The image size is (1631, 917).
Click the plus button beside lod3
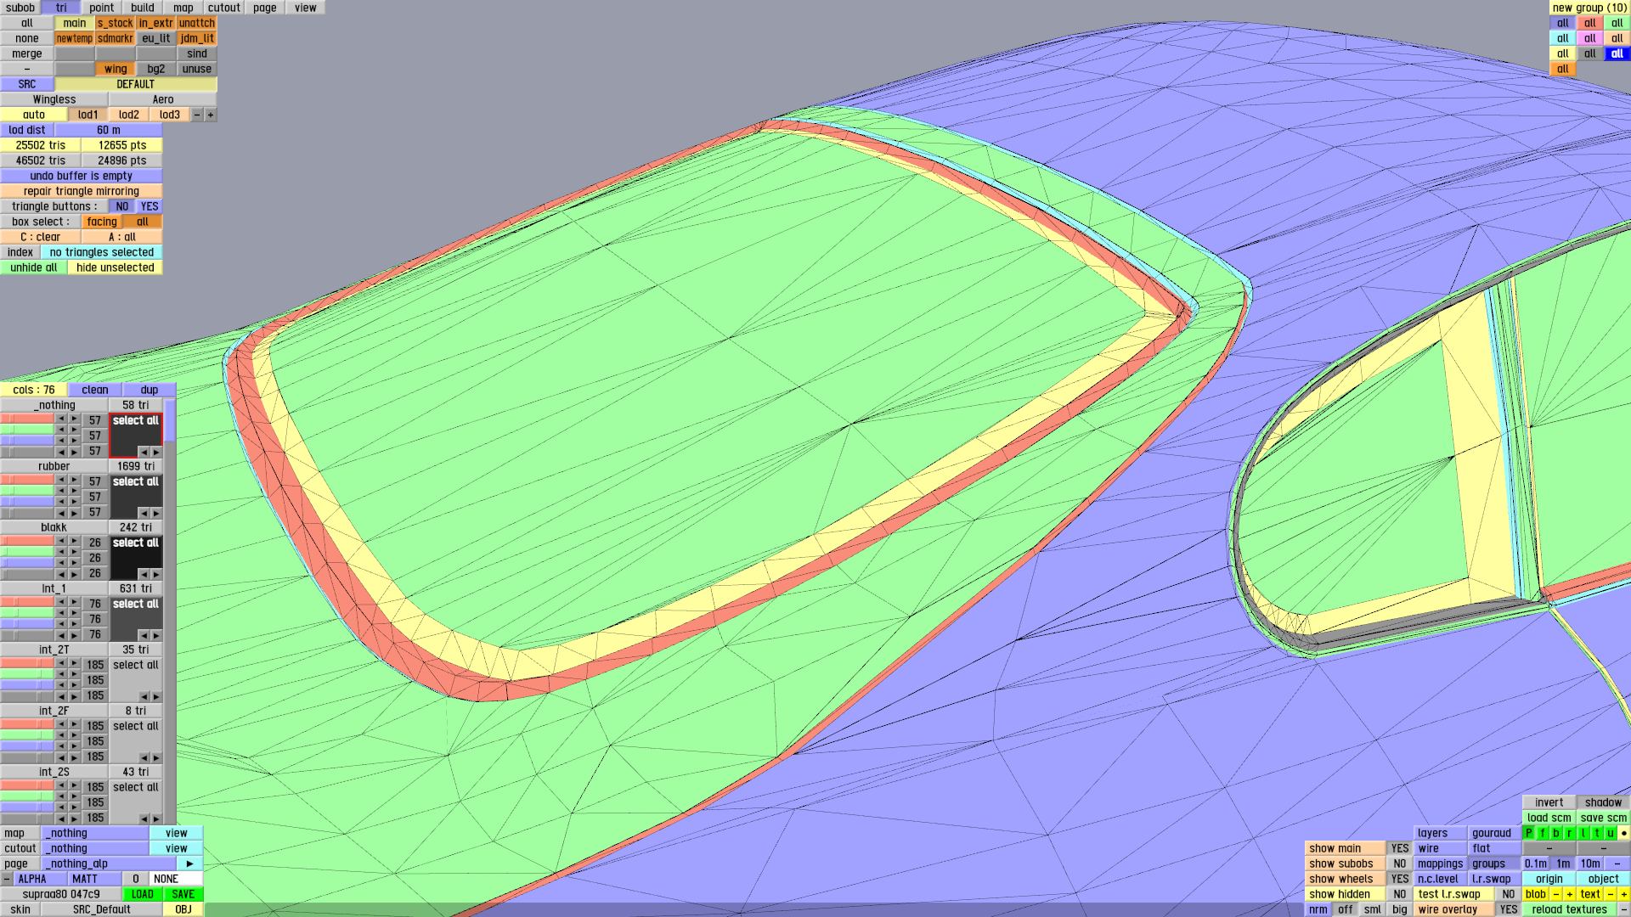click(x=210, y=115)
